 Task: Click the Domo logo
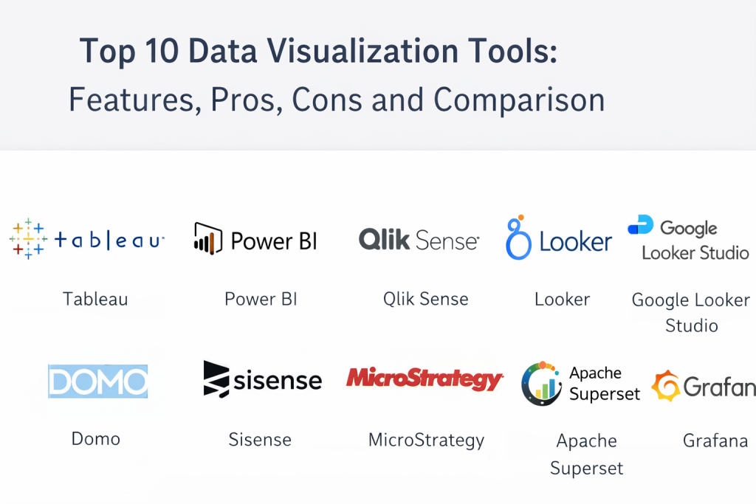tap(97, 382)
